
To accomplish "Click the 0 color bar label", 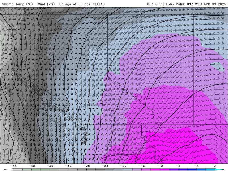I will point(215,166).
